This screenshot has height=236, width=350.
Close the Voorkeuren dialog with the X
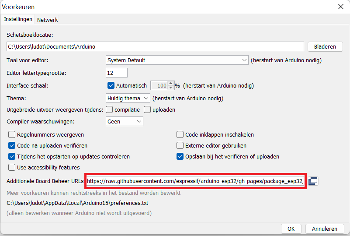341,7
